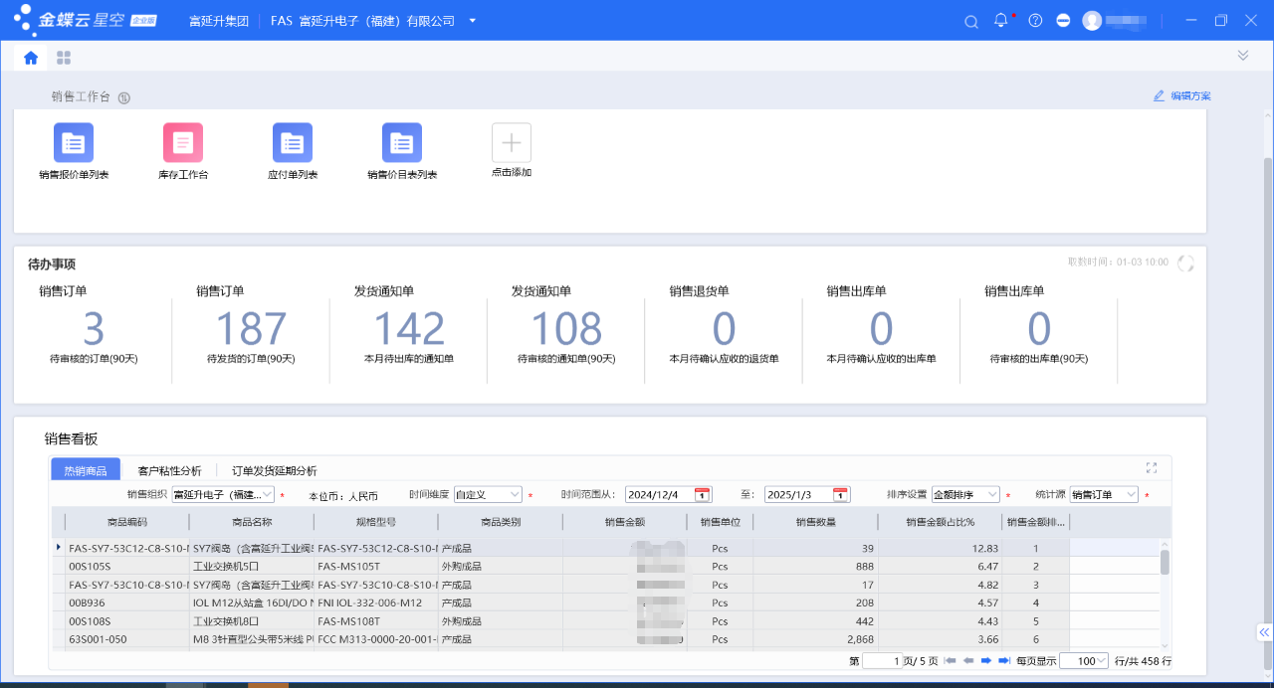1274x688 pixels.
Task: Expand the 统计源 销售订单 dropdown
Action: [x=1131, y=495]
